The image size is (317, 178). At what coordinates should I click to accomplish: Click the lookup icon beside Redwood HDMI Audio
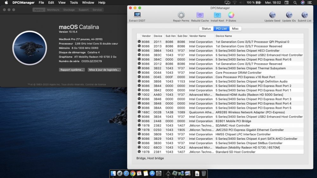pos(139,94)
